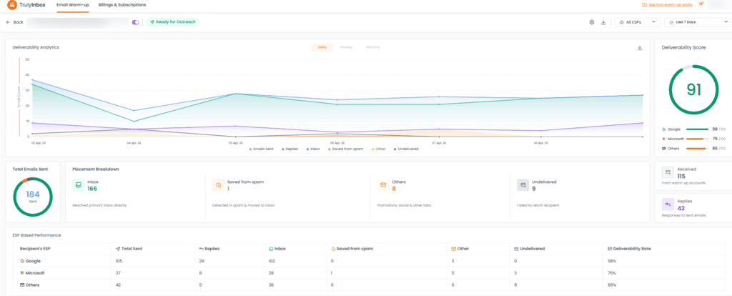The width and height of the screenshot is (732, 296).
Task: Open the All ESPs dropdown
Action: (638, 22)
